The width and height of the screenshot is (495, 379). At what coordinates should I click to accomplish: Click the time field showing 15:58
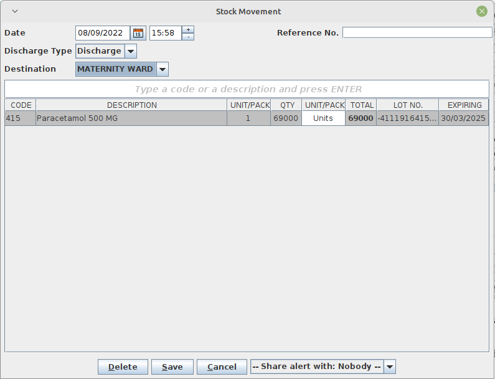coord(165,33)
